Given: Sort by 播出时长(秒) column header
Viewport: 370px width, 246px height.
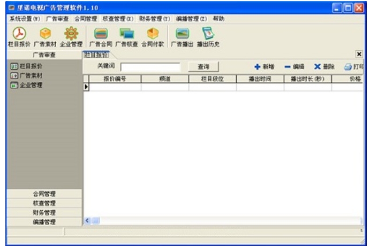Looking at the screenshot, I should coord(308,79).
